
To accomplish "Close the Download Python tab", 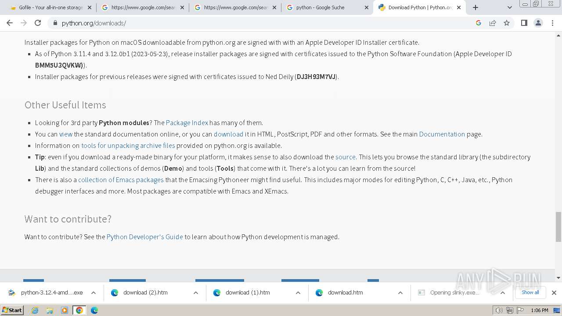I will (x=459, y=7).
